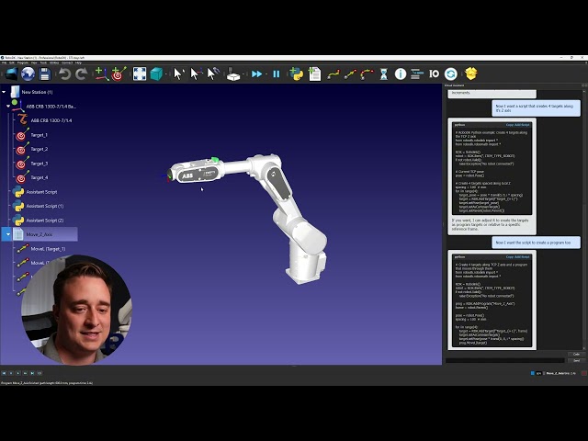Fit all items to the view
Image resolution: width=588 pixels, height=441 pixels.
(x=140, y=73)
